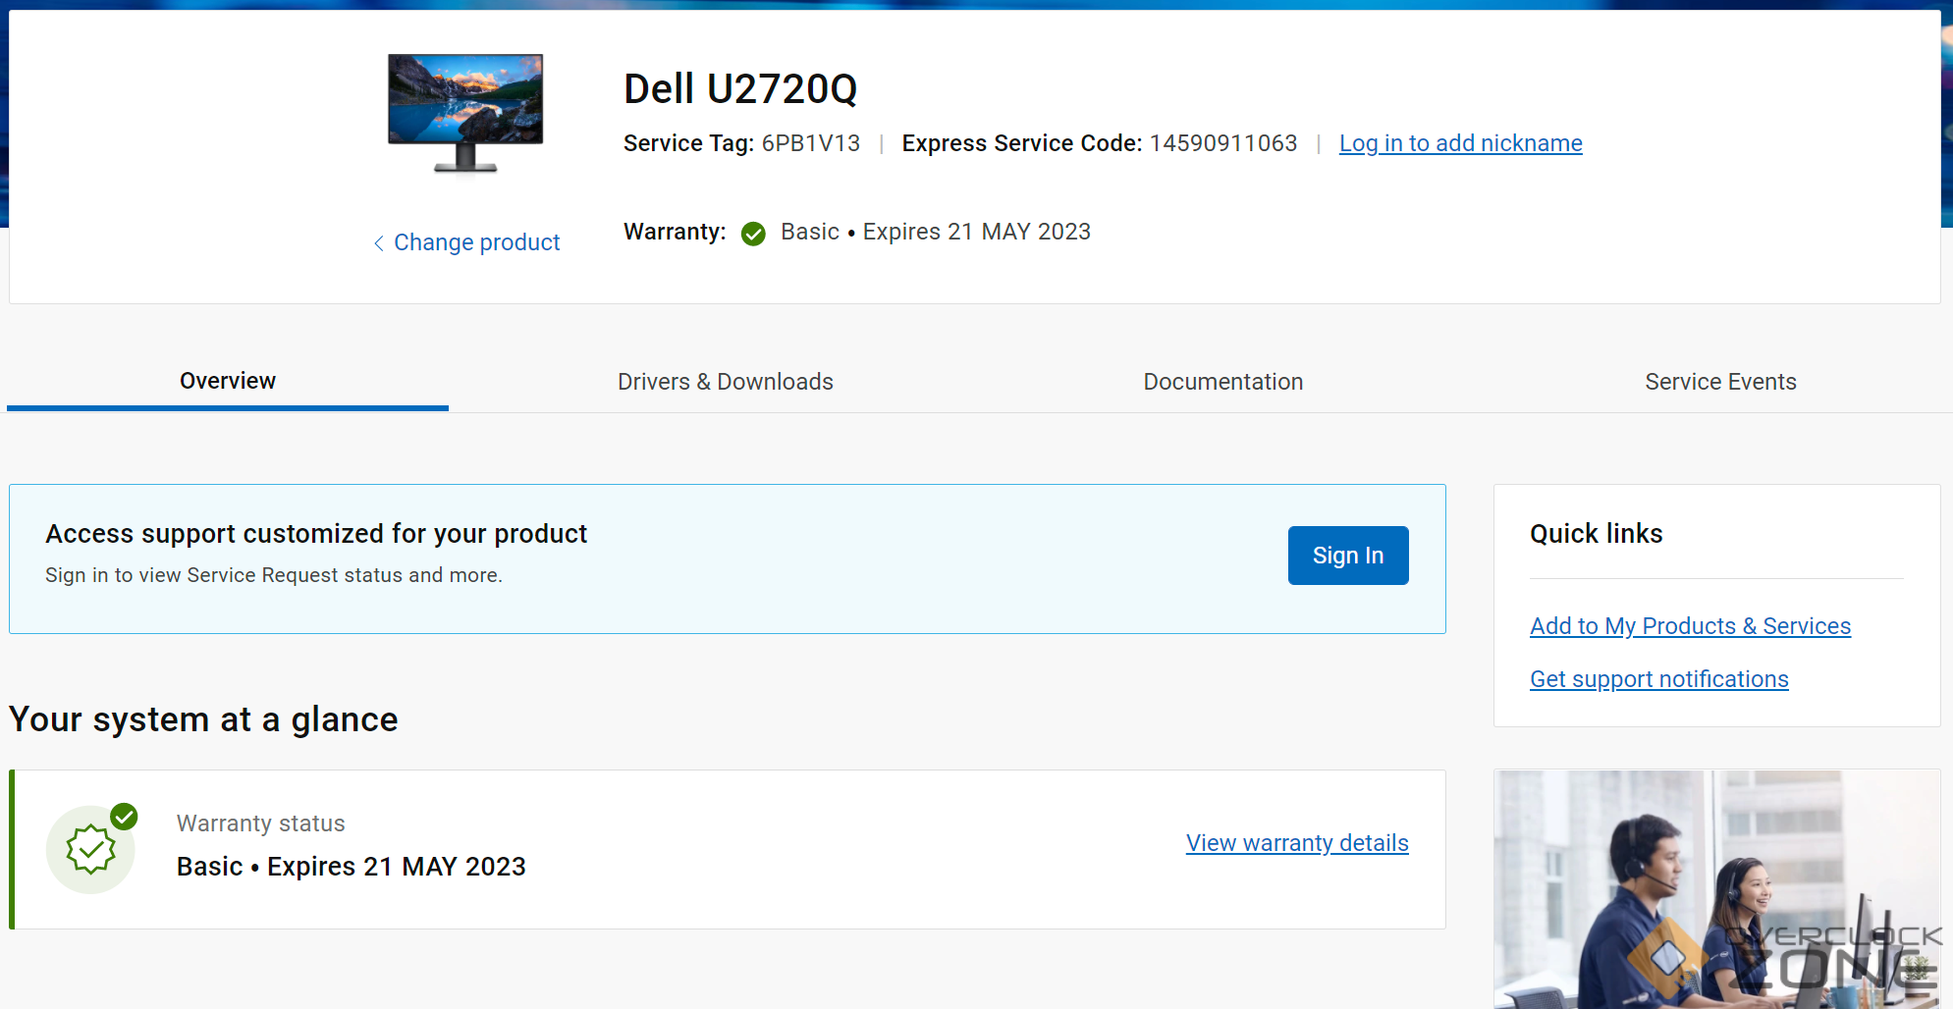Click the Dell U2720Q monitor product image
The height and width of the screenshot is (1009, 1953).
click(x=465, y=113)
